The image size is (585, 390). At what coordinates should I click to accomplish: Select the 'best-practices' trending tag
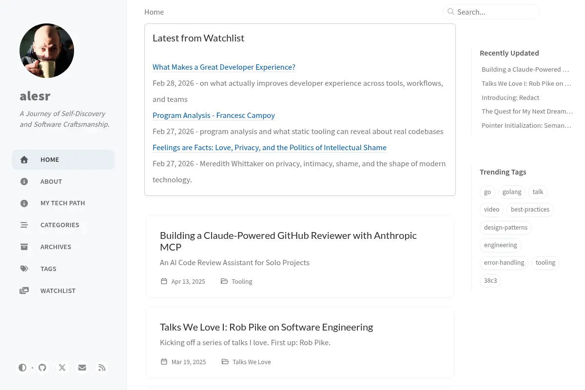click(530, 210)
